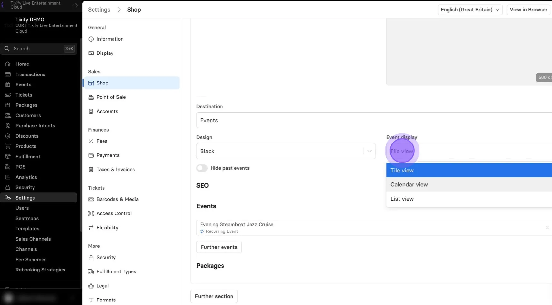Click the Information circle icon
The height and width of the screenshot is (305, 552).
91,39
